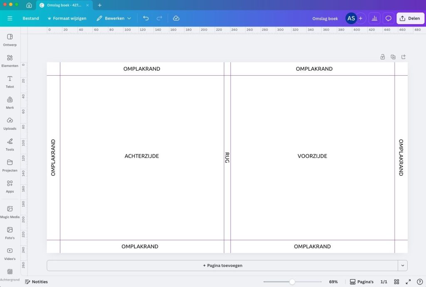
Task: Click the Delen share button
Action: point(410,18)
